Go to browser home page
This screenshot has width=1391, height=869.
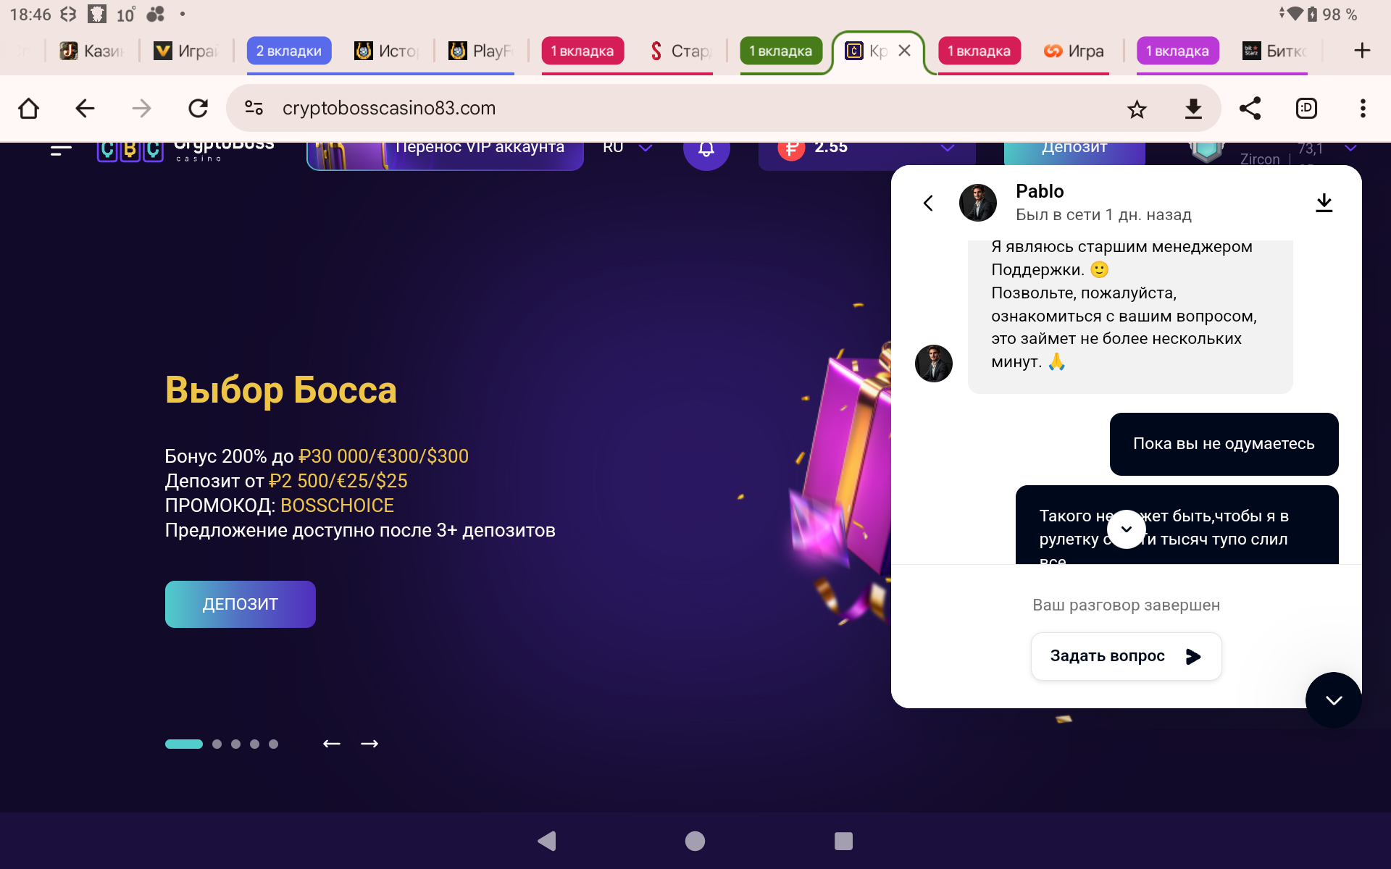(28, 109)
